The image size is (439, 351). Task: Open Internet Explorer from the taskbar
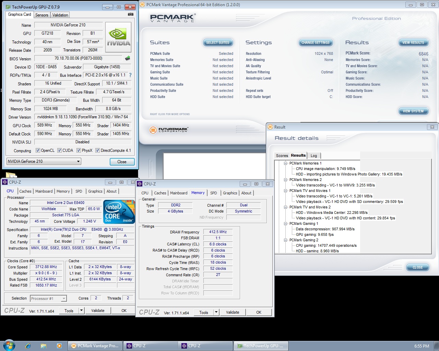tap(28, 346)
